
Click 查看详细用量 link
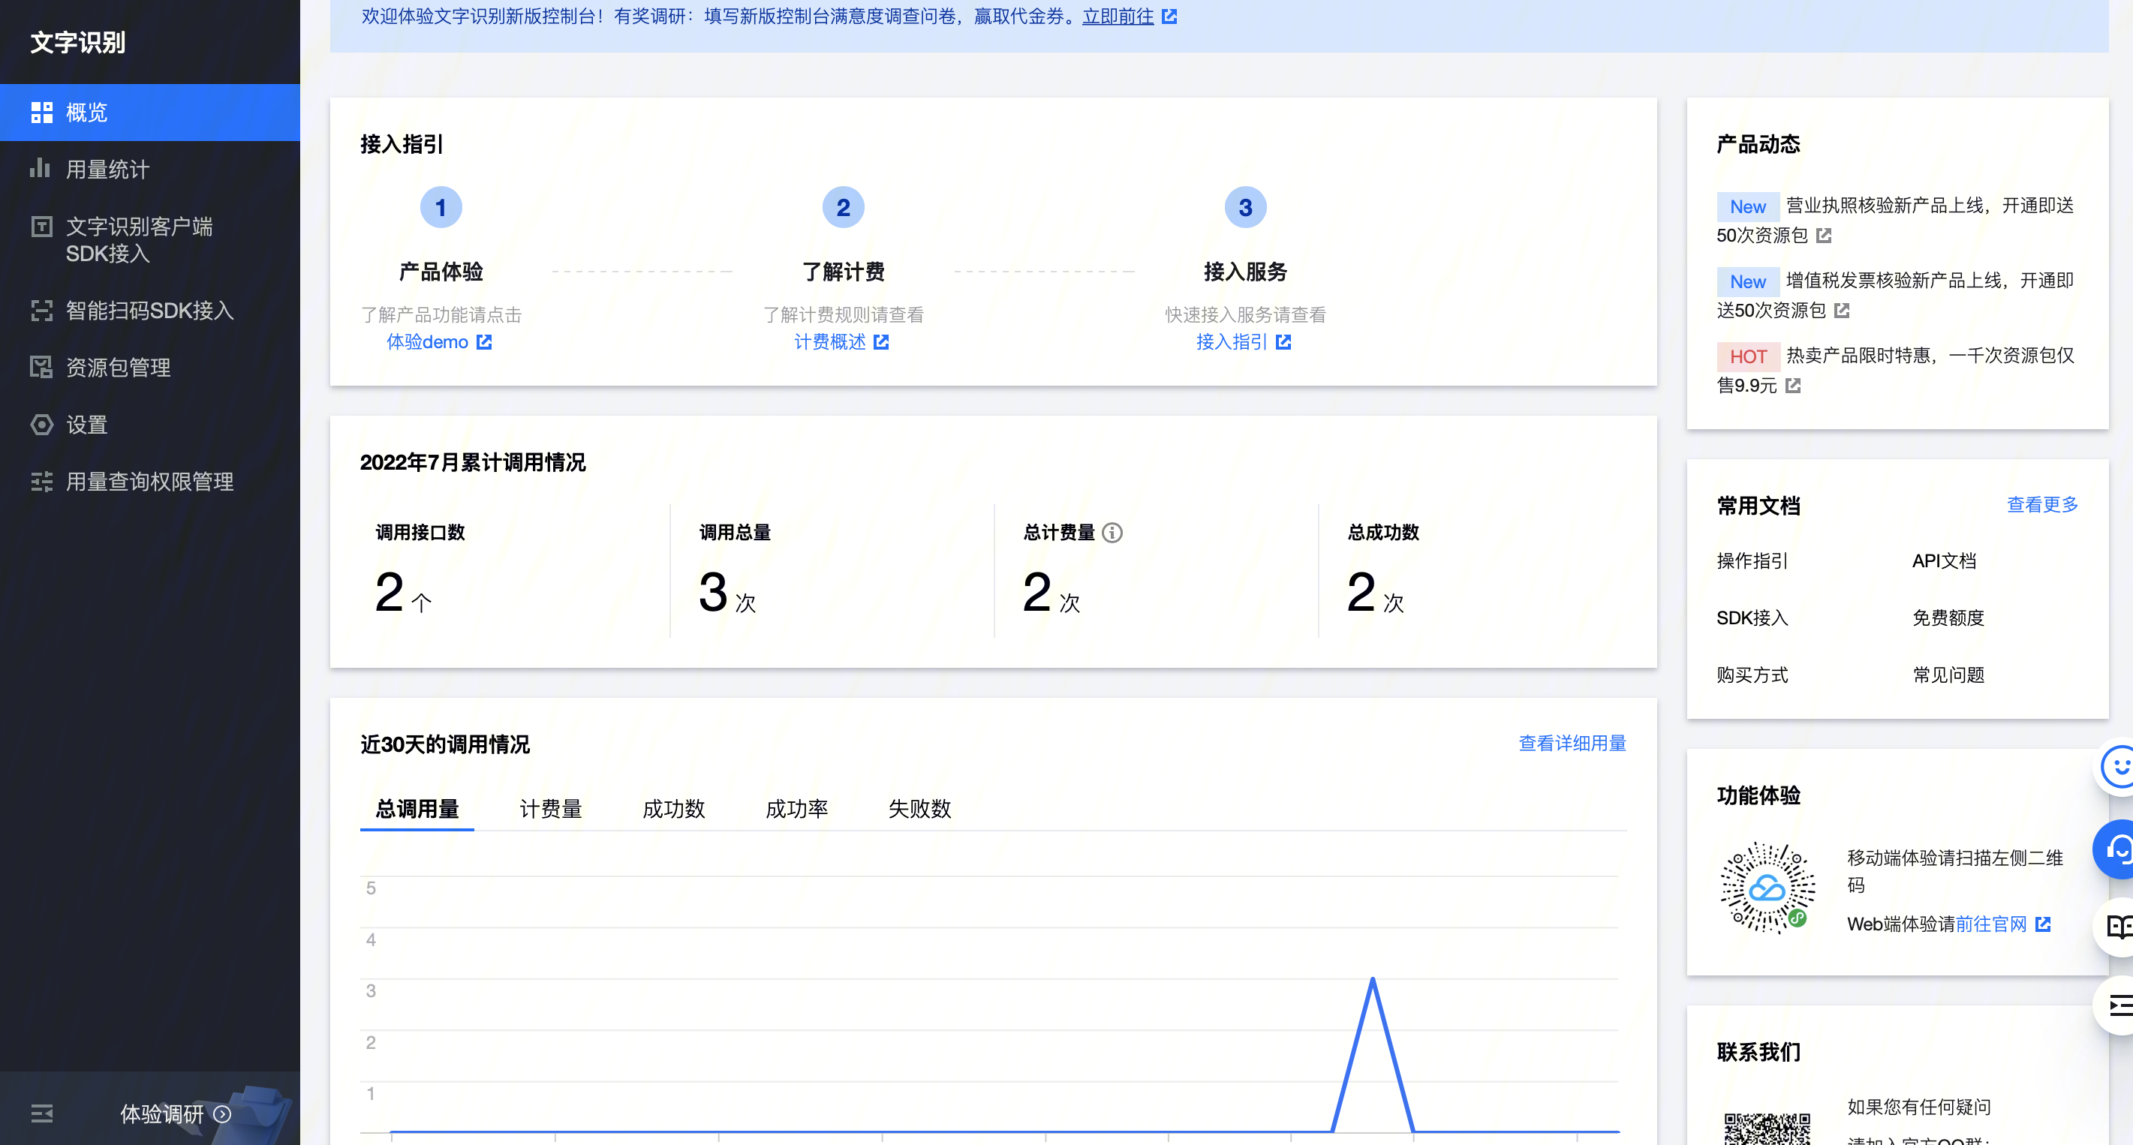click(x=1572, y=744)
